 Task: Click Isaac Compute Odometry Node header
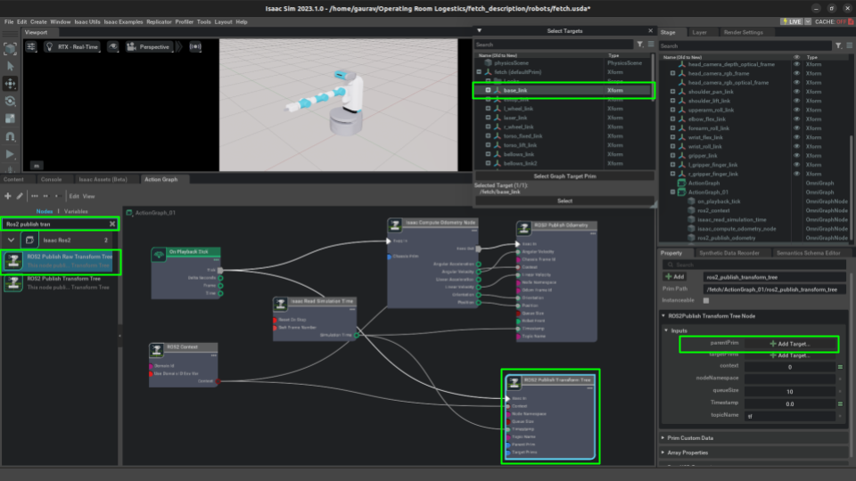(x=433, y=223)
